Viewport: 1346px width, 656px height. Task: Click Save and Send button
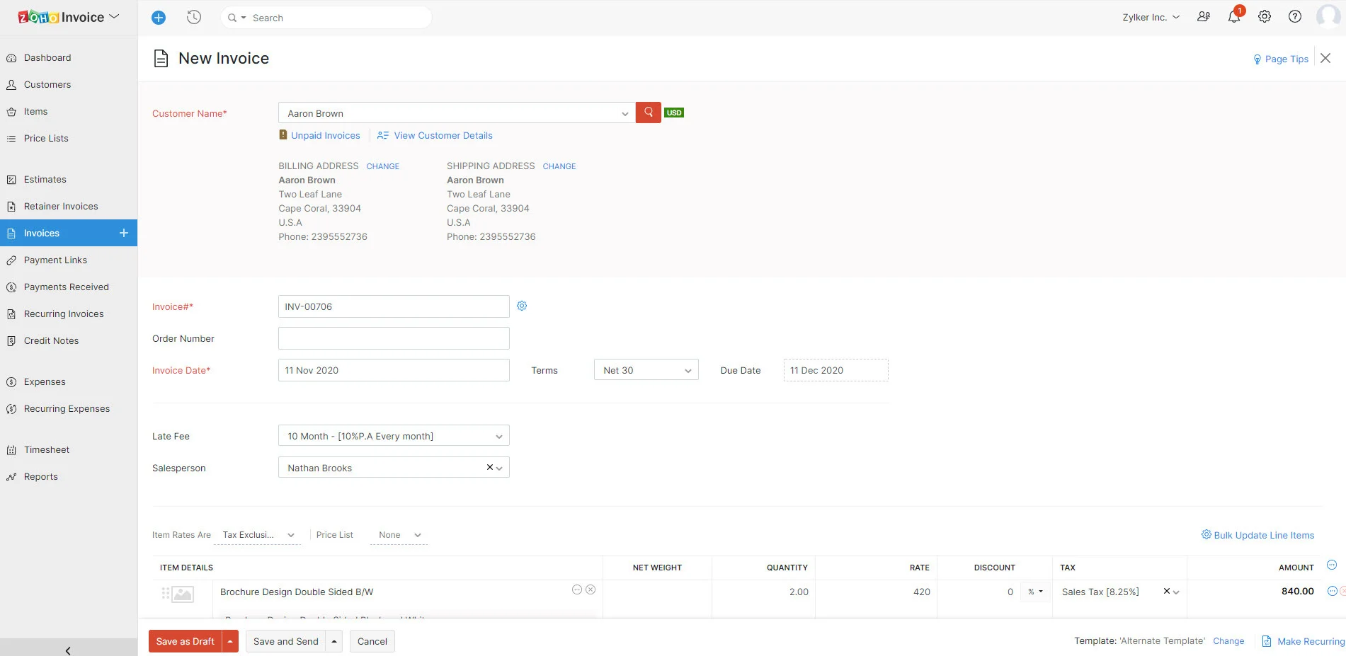286,641
